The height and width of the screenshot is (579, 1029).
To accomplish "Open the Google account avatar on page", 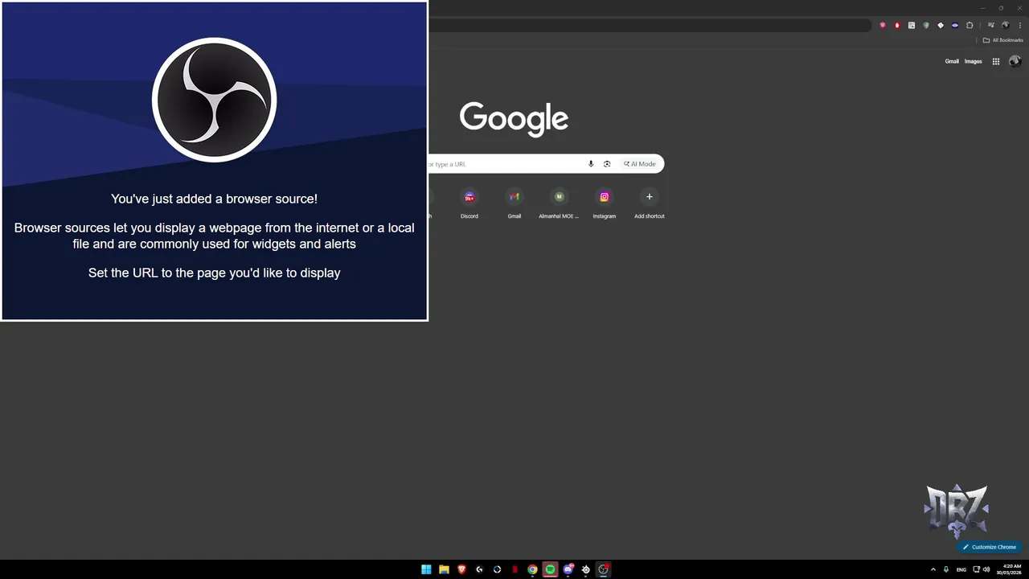I will [1015, 61].
